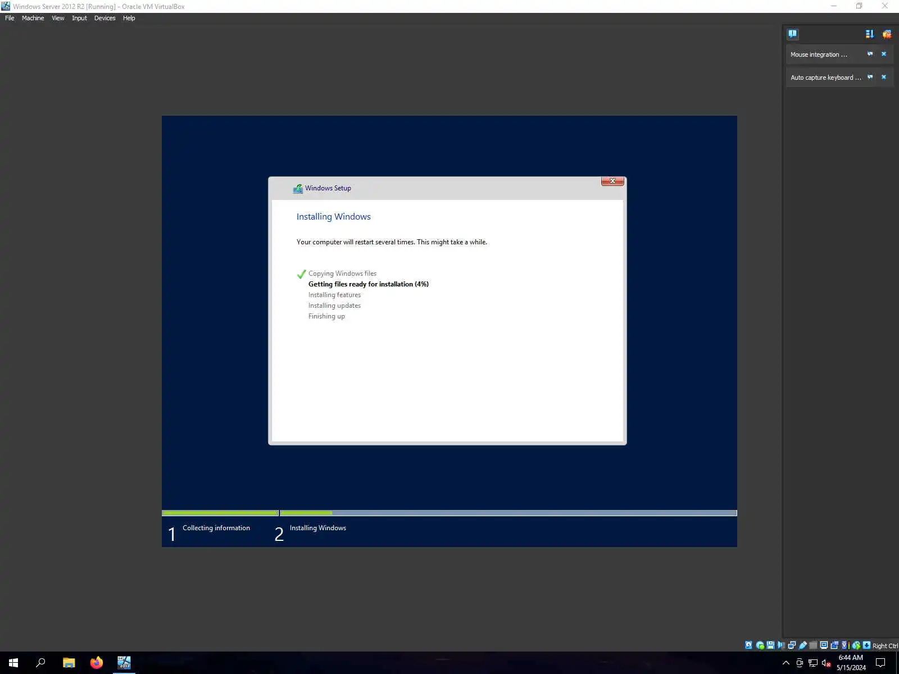899x674 pixels.
Task: Expand details of the Auto capture keyboard notification
Action: [870, 78]
